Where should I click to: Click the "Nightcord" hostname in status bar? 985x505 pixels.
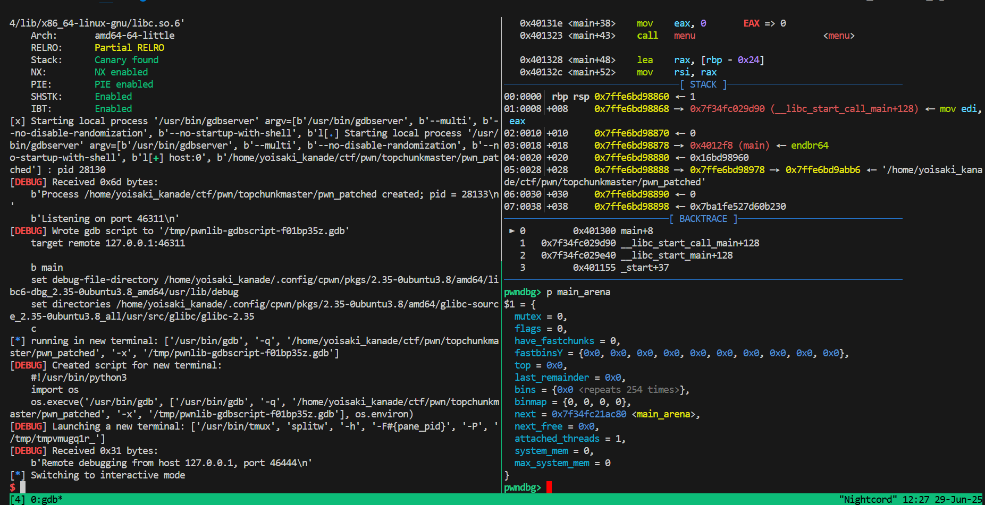coord(868,499)
